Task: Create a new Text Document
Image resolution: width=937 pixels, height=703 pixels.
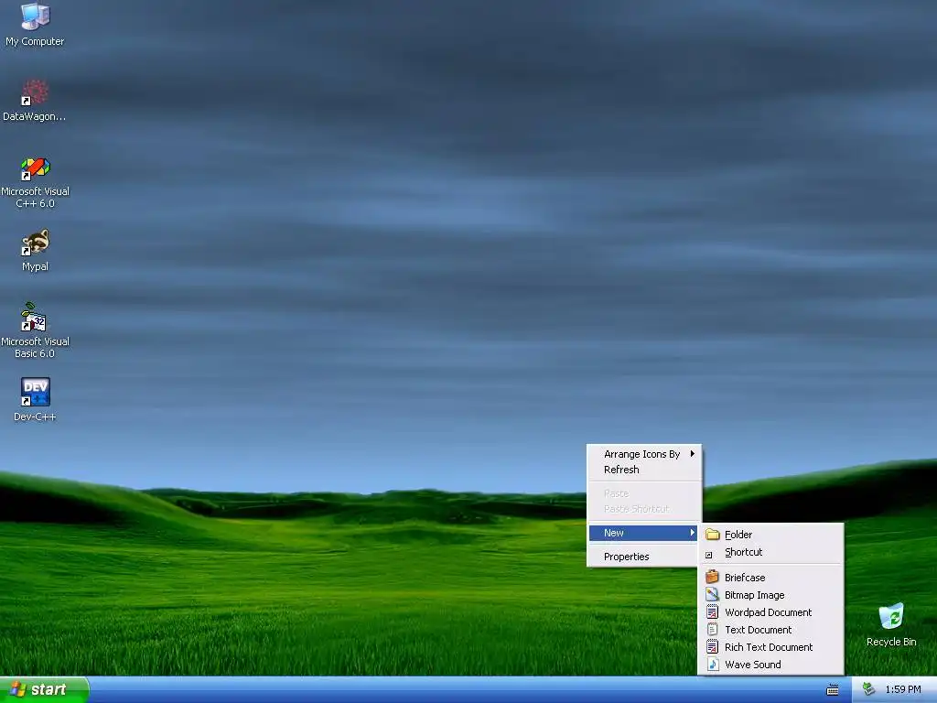Action: [770, 630]
